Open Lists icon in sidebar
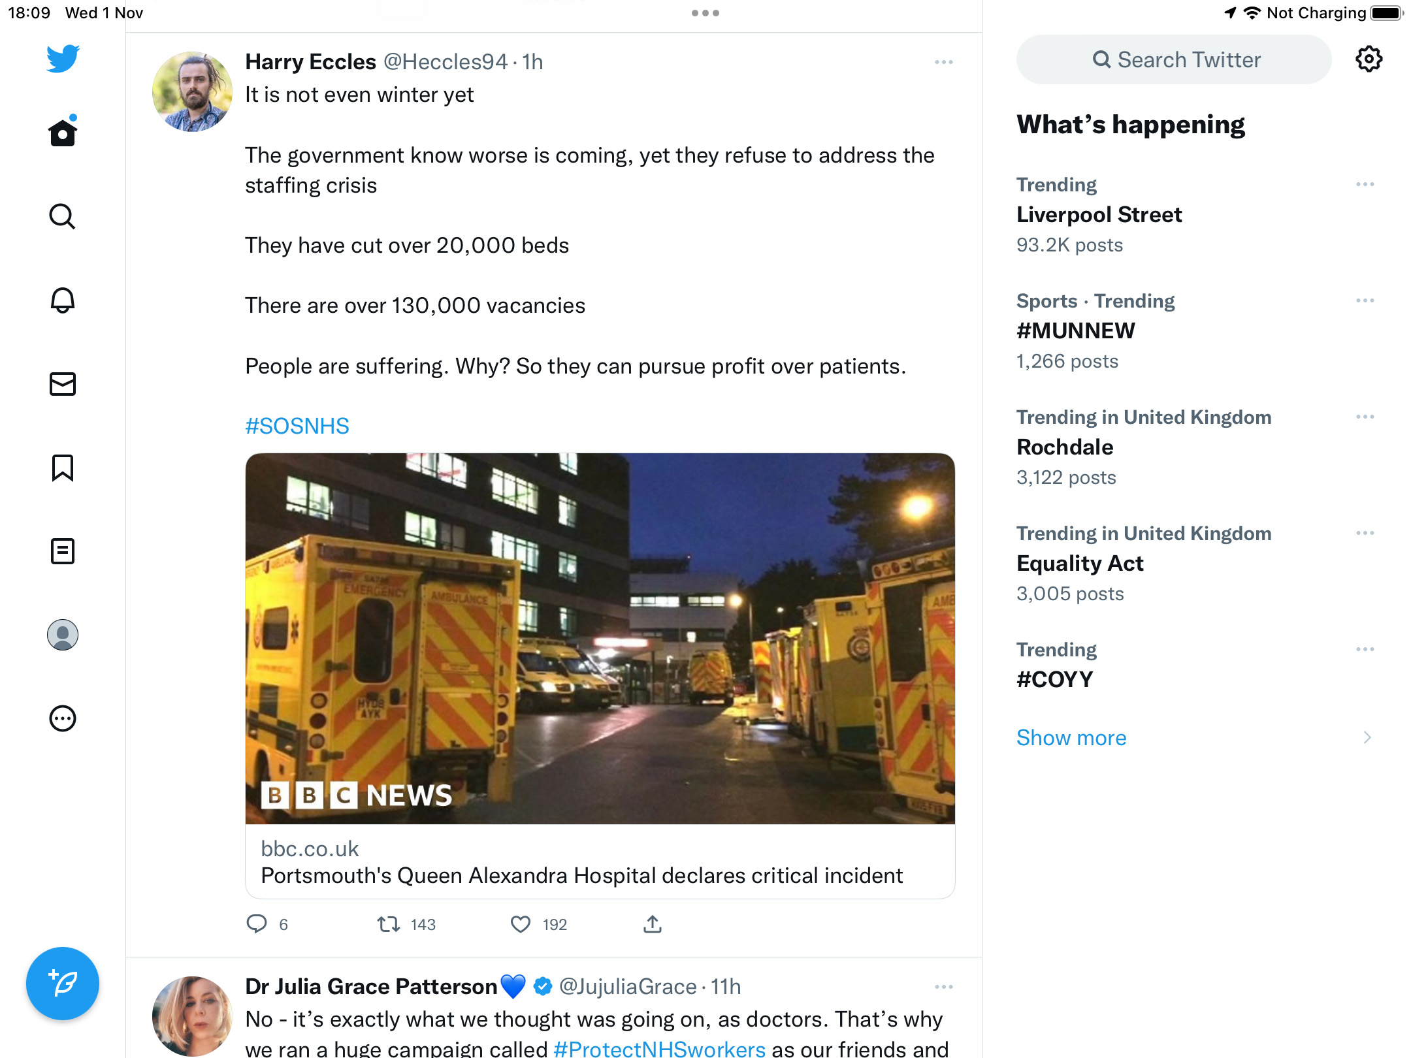Viewport: 1411px width, 1058px height. [x=63, y=551]
